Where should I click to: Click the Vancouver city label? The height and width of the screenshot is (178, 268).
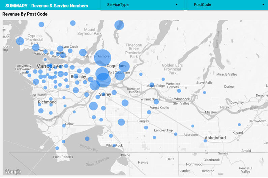[50, 66]
